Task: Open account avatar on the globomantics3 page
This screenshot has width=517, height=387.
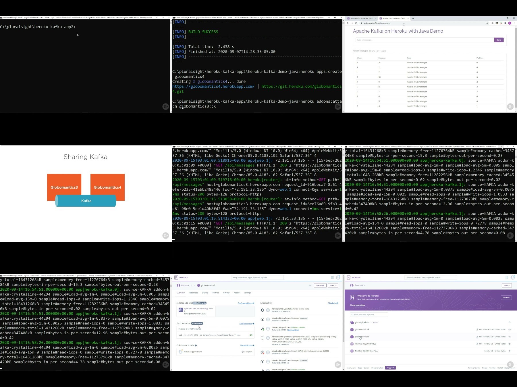Action: tap(338, 277)
